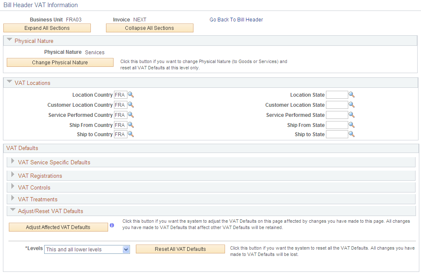
Task: Open the Levels dropdown
Action: coord(125,249)
